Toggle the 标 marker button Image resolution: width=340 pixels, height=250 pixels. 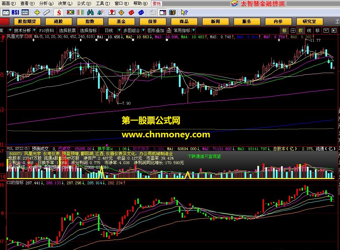click(x=284, y=31)
